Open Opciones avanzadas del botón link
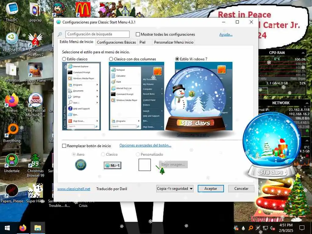 (x=145, y=145)
